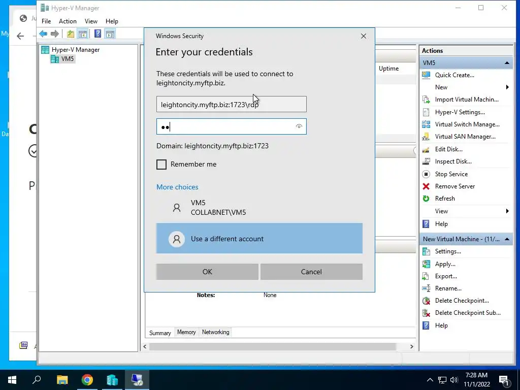Collapse the VM5 actions section

[x=507, y=62]
